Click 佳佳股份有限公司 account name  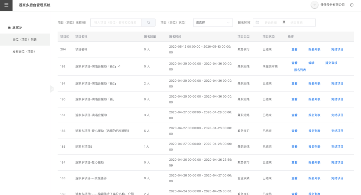(x=332, y=5)
